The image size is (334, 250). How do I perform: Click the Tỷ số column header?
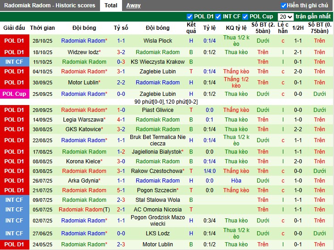point(121,28)
